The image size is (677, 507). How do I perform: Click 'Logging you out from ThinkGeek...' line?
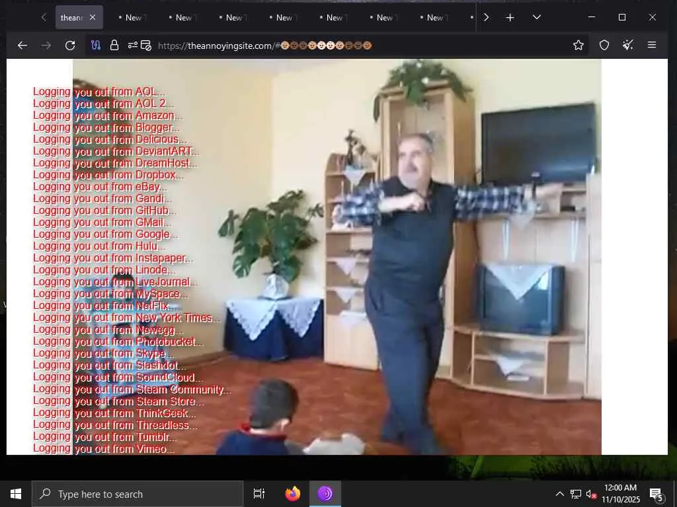pos(114,413)
